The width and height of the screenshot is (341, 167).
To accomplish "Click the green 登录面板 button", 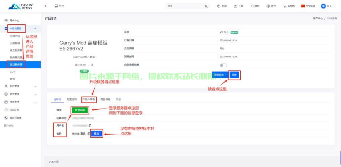I will (80, 110).
